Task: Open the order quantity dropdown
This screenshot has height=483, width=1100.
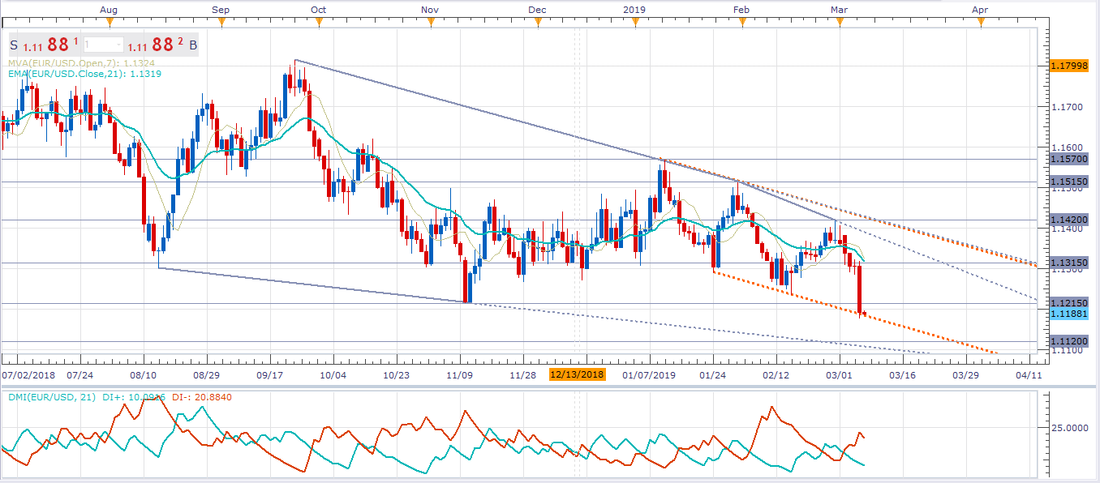Action: 119,47
